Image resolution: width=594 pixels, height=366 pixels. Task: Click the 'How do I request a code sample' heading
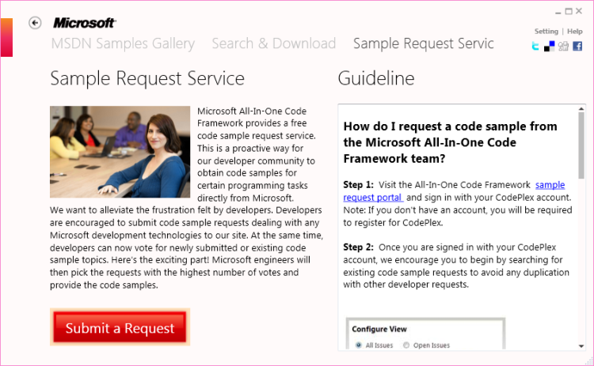[x=450, y=142]
